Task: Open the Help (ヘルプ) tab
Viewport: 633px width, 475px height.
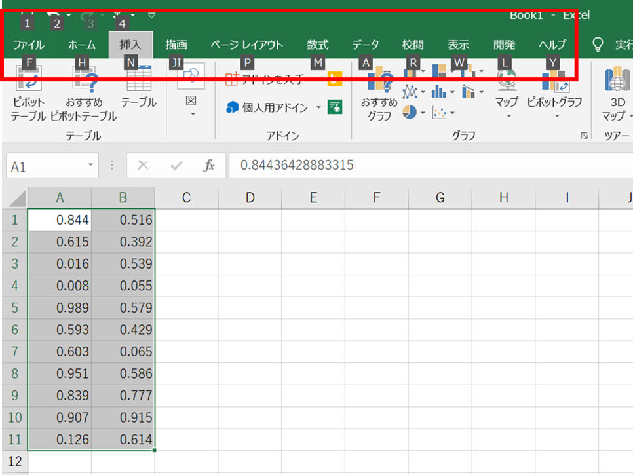Action: tap(552, 45)
